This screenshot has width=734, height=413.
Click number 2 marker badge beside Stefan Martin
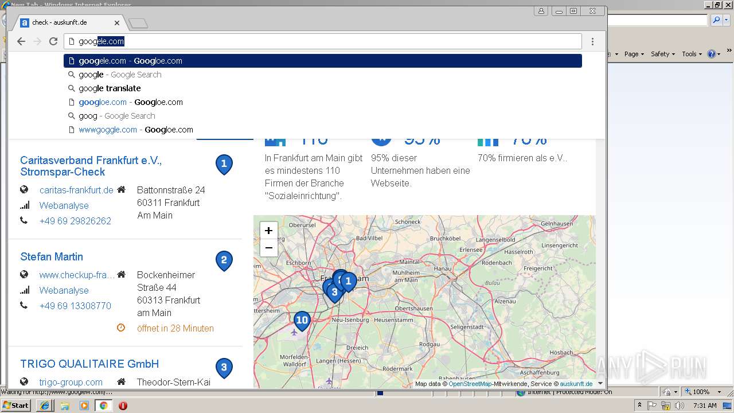(224, 260)
